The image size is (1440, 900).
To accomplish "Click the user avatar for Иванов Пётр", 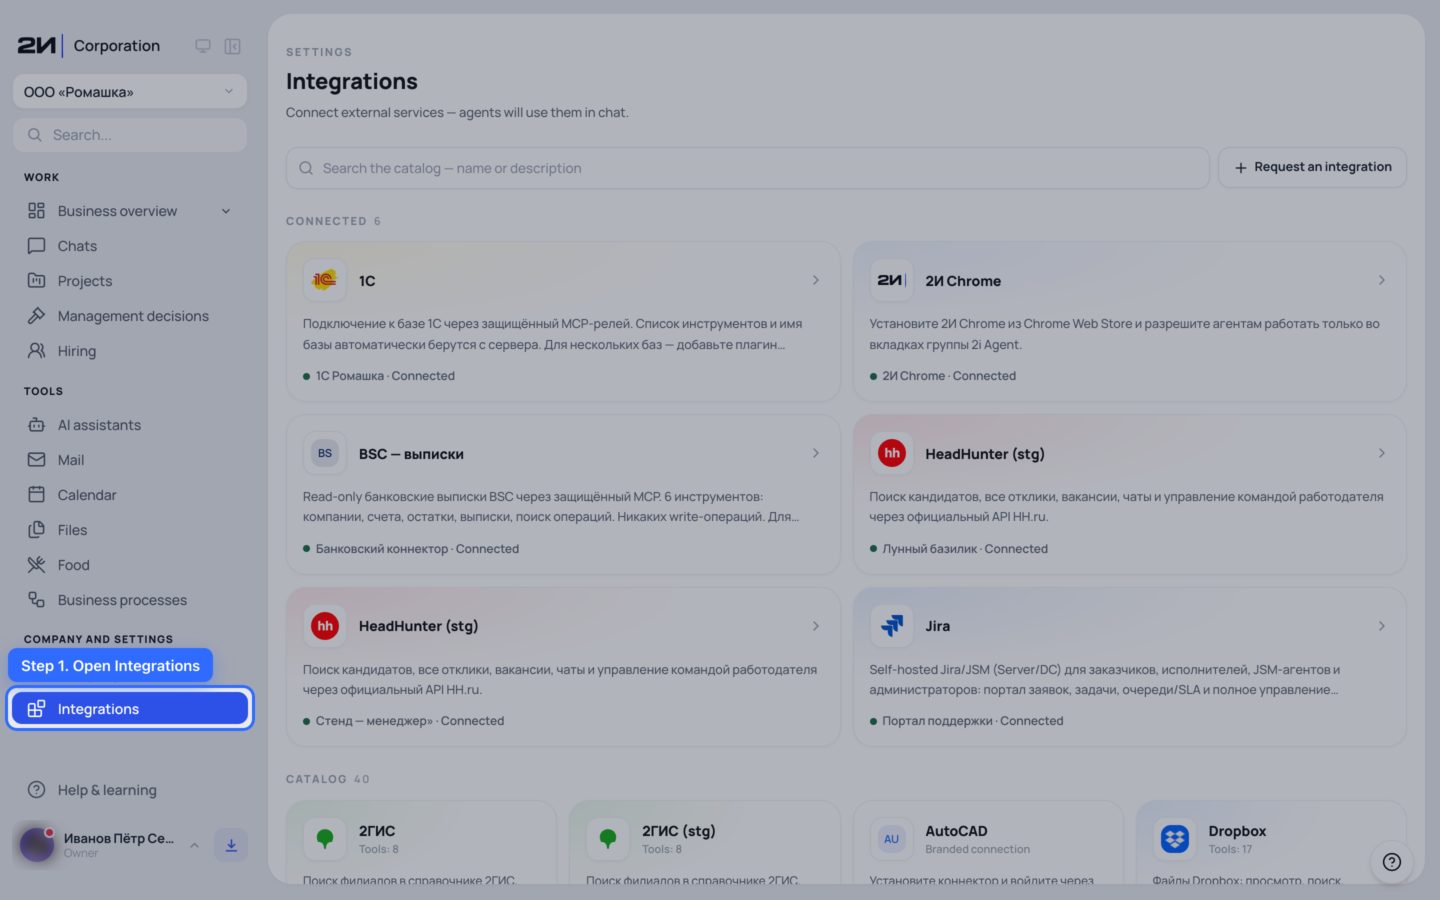I will click(x=37, y=845).
